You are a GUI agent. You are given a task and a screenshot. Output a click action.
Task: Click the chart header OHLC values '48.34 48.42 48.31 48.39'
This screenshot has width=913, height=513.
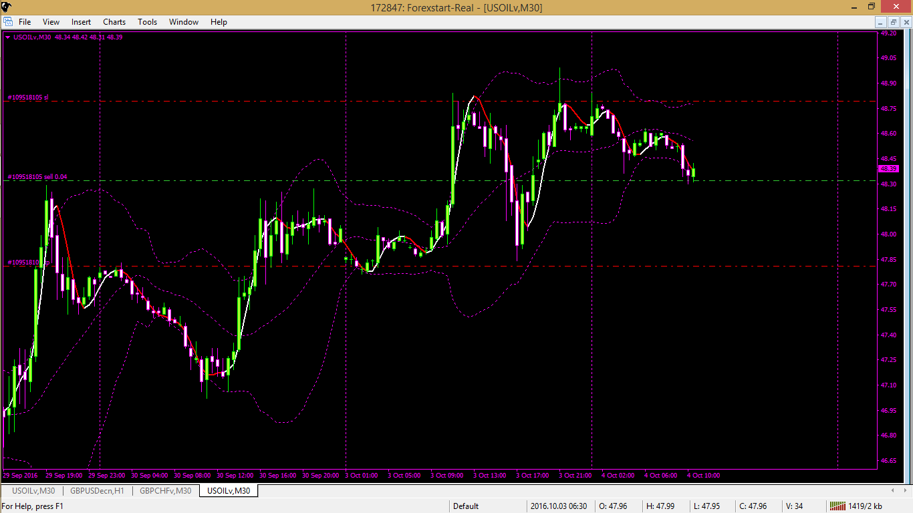pos(89,37)
